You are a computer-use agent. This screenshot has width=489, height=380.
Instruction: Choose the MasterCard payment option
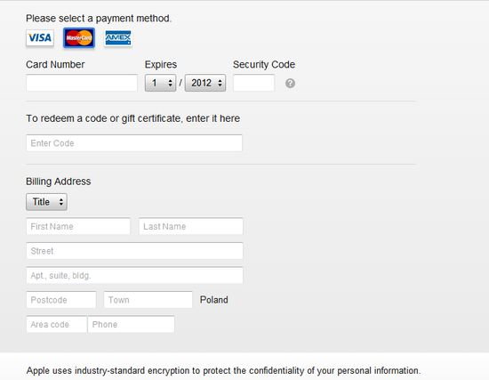point(79,37)
